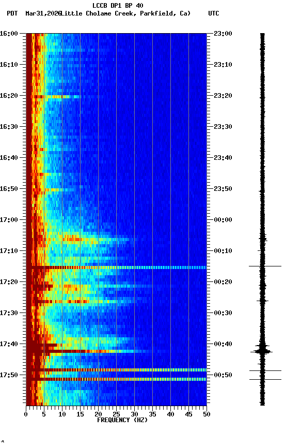This screenshot has width=285, height=447.
Task: Click the '23:20' UTC time label
Action: pyautogui.click(x=223, y=96)
